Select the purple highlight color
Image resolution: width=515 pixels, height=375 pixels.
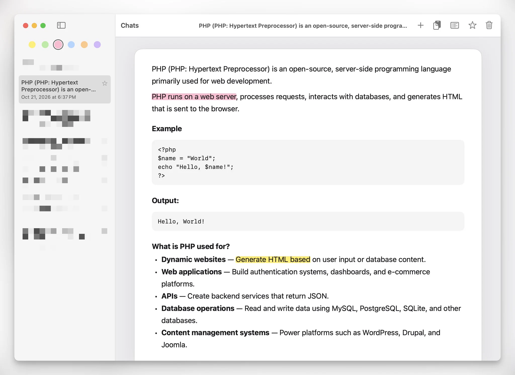coord(97,45)
